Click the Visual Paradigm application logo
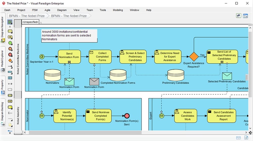 (x=4, y=3)
